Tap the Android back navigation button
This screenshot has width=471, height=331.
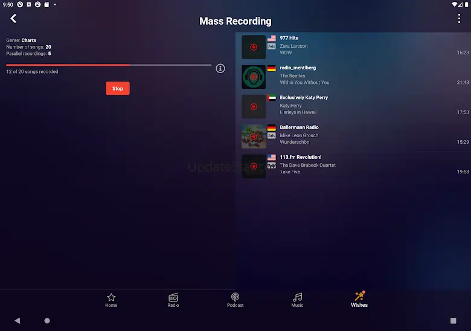click(17, 321)
